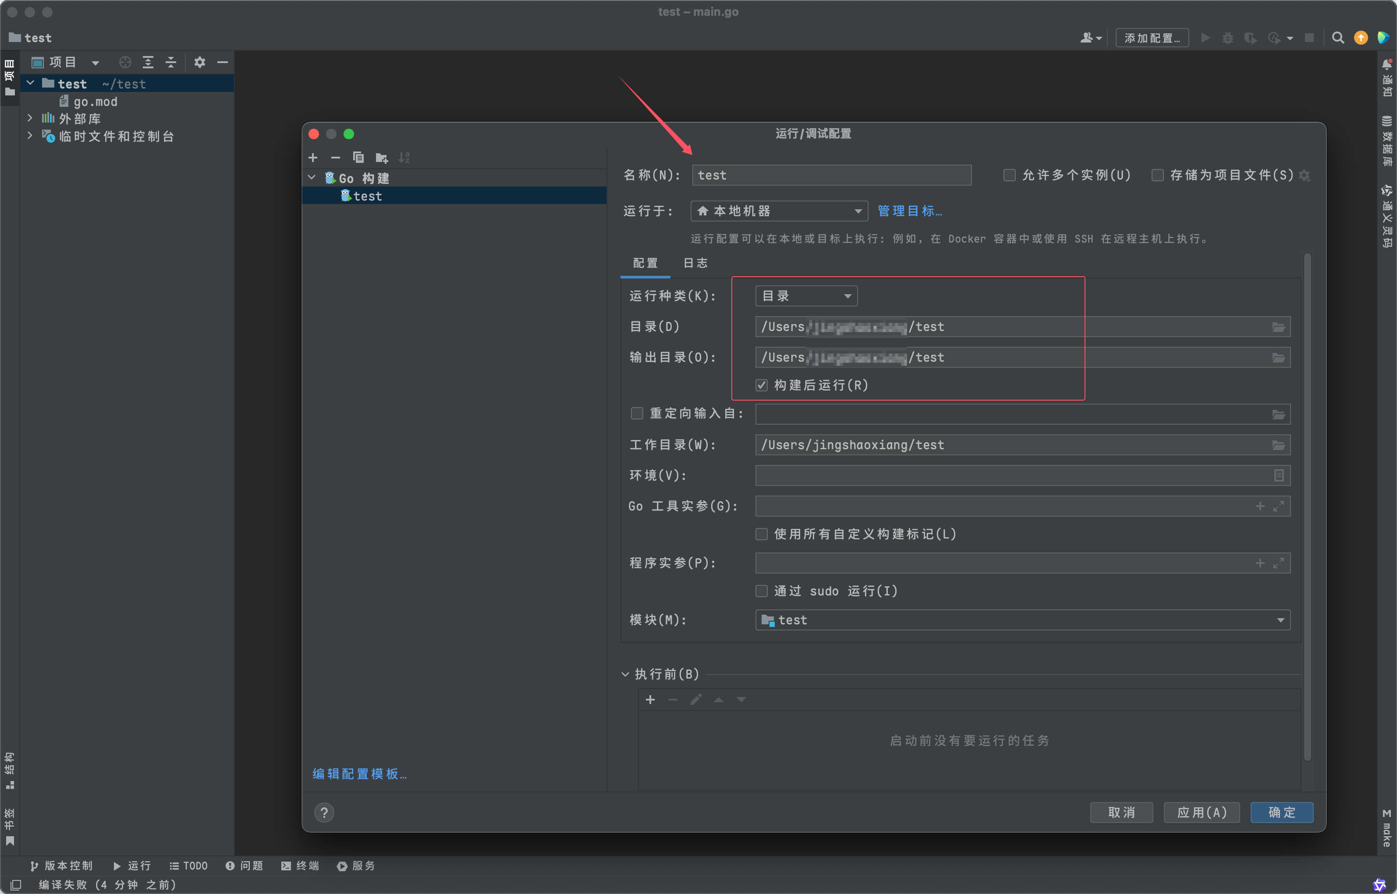The image size is (1397, 894).
Task: Open 编辑配置模板 link
Action: pyautogui.click(x=360, y=774)
